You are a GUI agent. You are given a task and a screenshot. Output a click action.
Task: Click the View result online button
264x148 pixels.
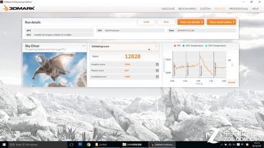[x=221, y=22]
